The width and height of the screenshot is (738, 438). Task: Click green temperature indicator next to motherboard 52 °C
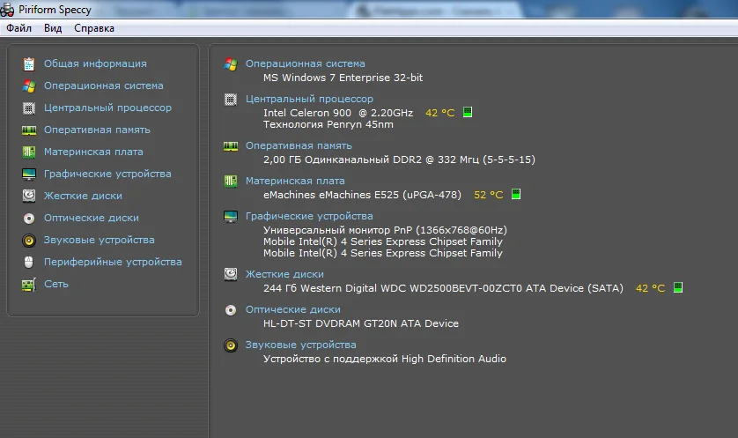[x=516, y=194]
